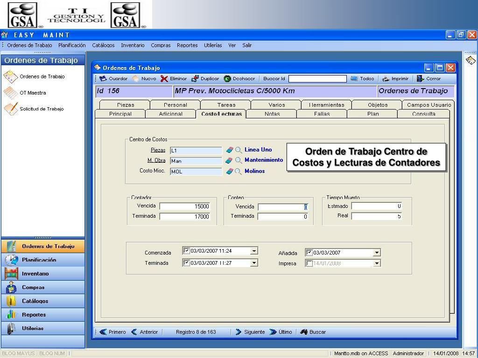
Task: Open the Añadida date dropdown arrow
Action: tap(377, 252)
